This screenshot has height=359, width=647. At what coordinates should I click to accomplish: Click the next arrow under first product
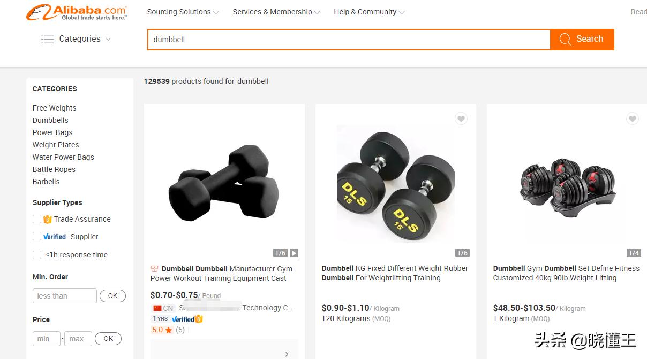(287, 354)
